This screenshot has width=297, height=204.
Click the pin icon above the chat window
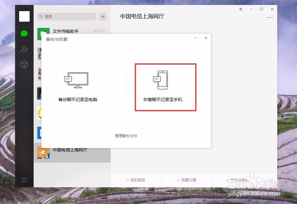pos(240,9)
